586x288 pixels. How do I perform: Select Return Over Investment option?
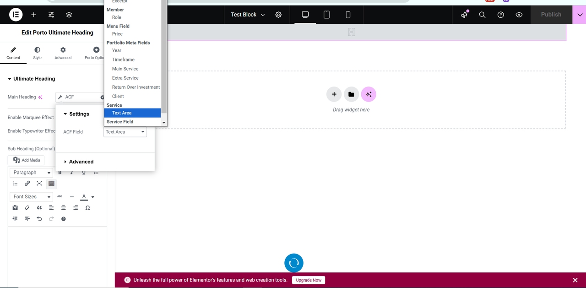point(136,87)
